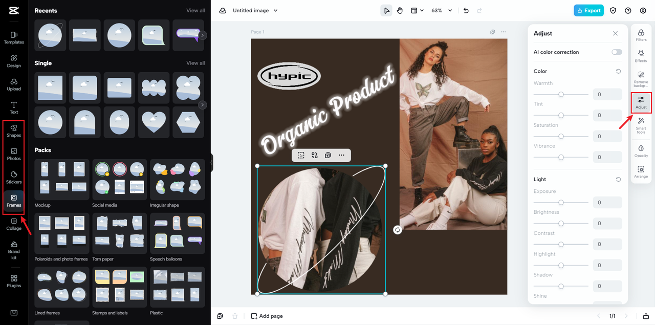The height and width of the screenshot is (325, 655).
Task: Open the Untitled image name dropdown
Action: coord(255,10)
